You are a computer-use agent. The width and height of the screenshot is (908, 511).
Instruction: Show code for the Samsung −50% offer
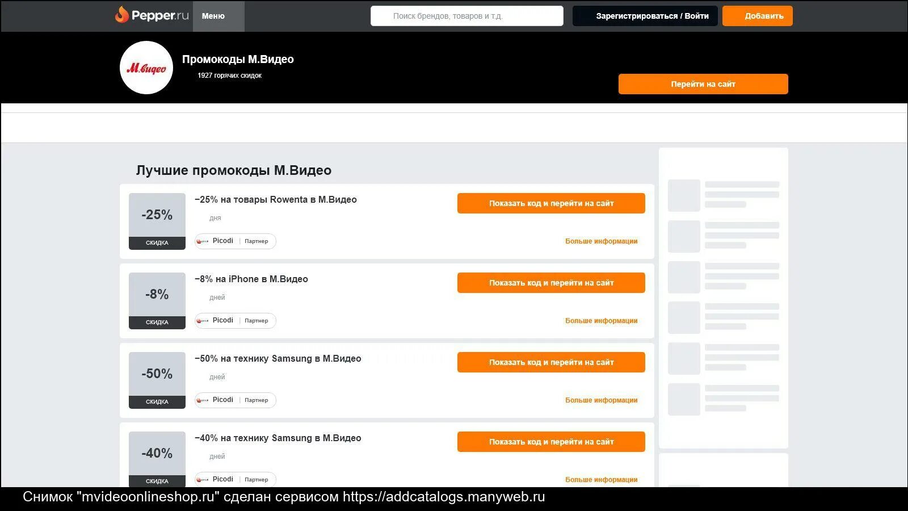tap(551, 362)
